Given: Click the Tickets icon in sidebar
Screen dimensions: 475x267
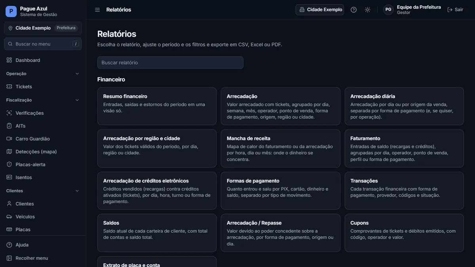Looking at the screenshot, I should pyautogui.click(x=9, y=87).
